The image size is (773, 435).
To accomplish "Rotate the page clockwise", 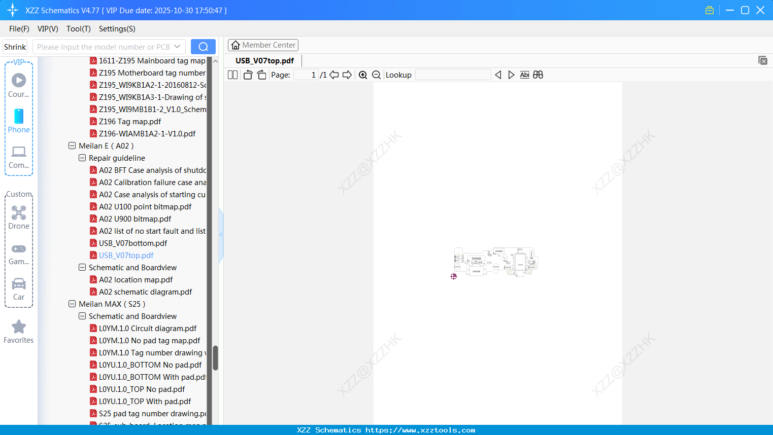I will pyautogui.click(x=261, y=75).
